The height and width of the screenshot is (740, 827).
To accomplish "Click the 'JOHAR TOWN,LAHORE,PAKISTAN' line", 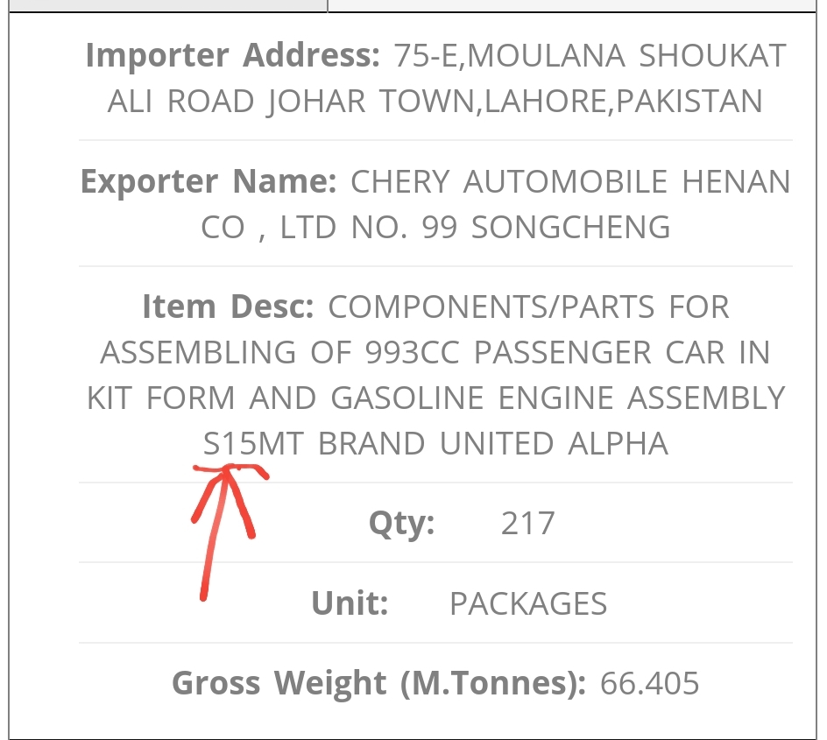I will 515,102.
